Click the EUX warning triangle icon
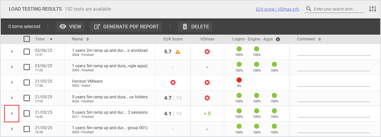The width and height of the screenshot is (381, 137). [178, 52]
